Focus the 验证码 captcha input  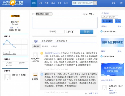tap(60, 32)
